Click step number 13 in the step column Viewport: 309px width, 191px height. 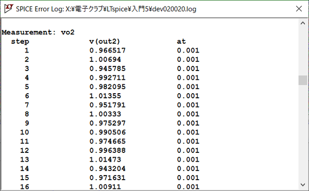[x=24, y=160]
